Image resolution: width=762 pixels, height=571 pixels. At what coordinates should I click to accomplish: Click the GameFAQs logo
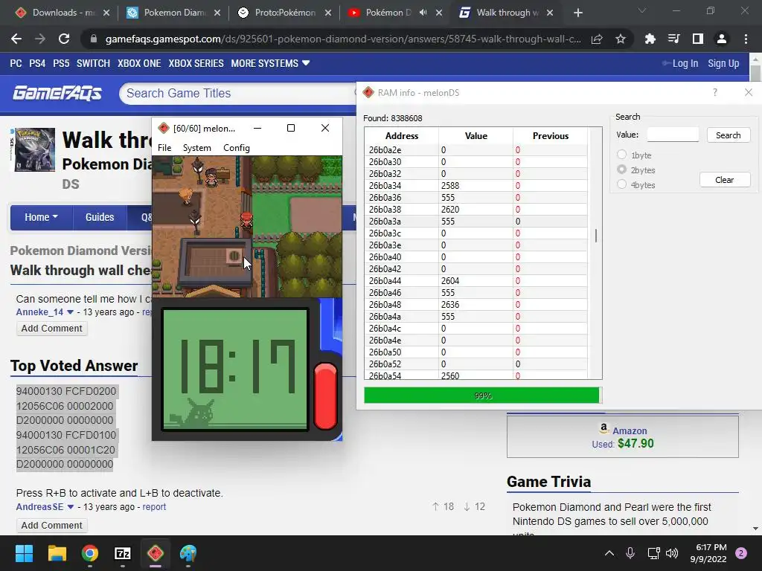57,93
